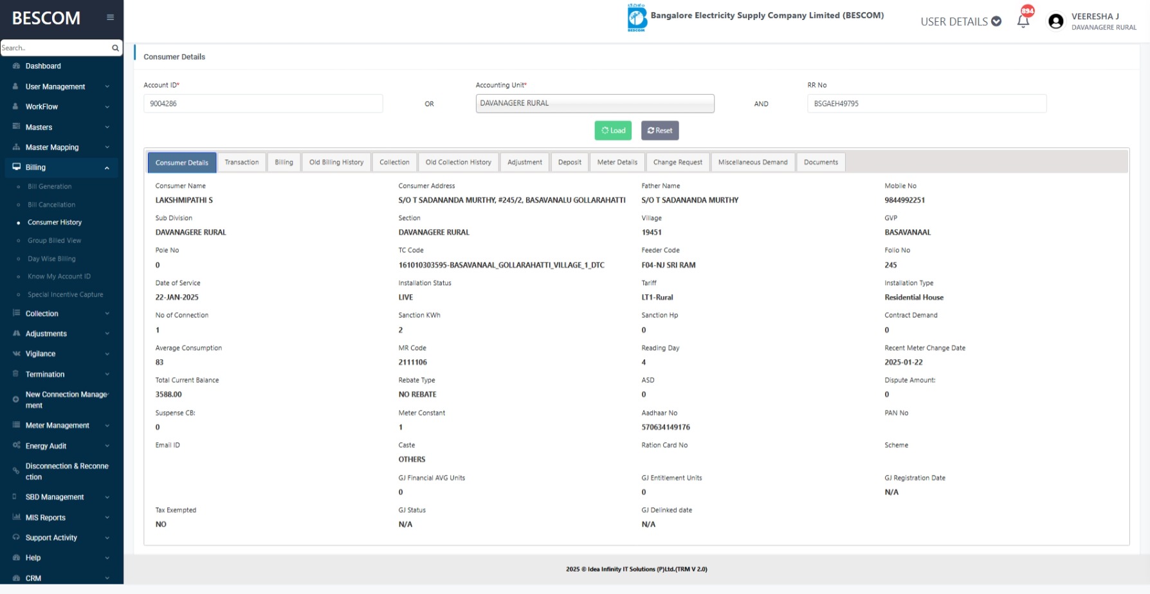Expand the Meter Management menu chevron
Screen dimensions: 1150x594
pos(107,425)
